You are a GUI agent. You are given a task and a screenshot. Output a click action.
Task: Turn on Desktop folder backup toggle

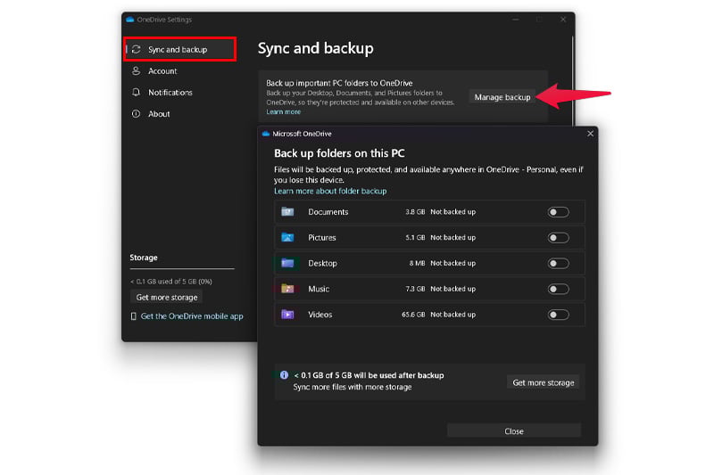pos(559,264)
